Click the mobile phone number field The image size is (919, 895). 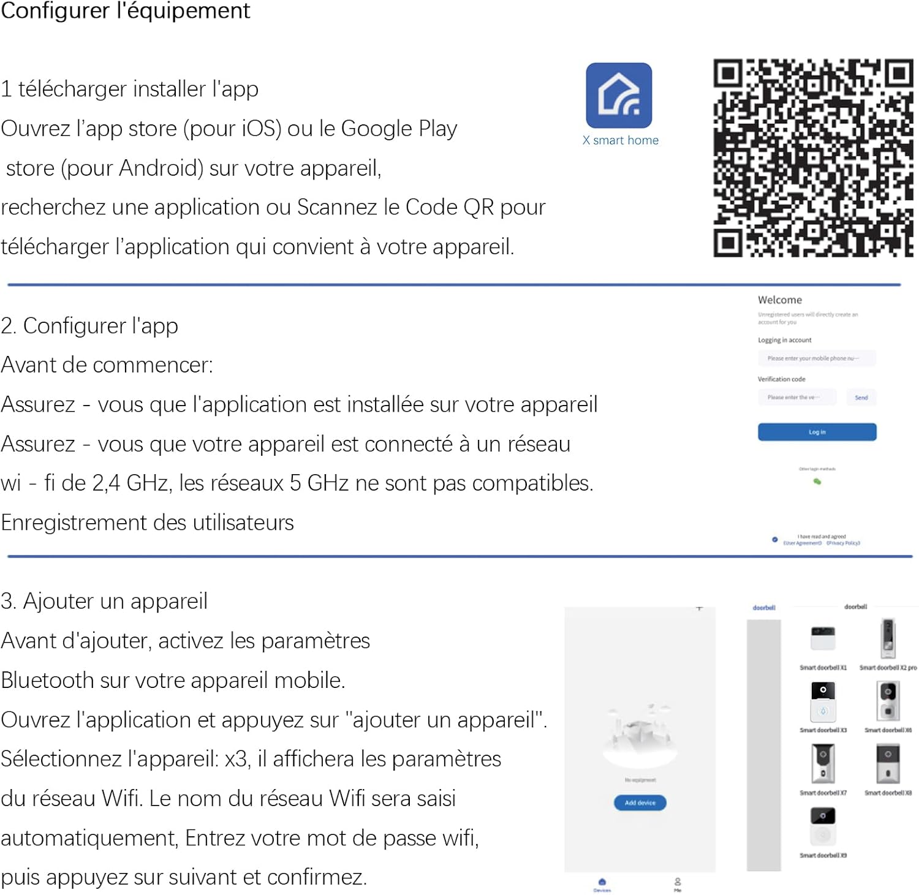(x=817, y=358)
